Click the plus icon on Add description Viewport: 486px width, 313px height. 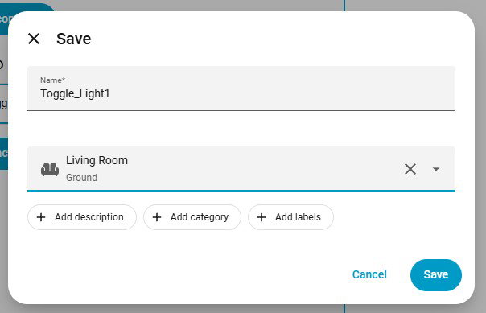[x=41, y=217]
